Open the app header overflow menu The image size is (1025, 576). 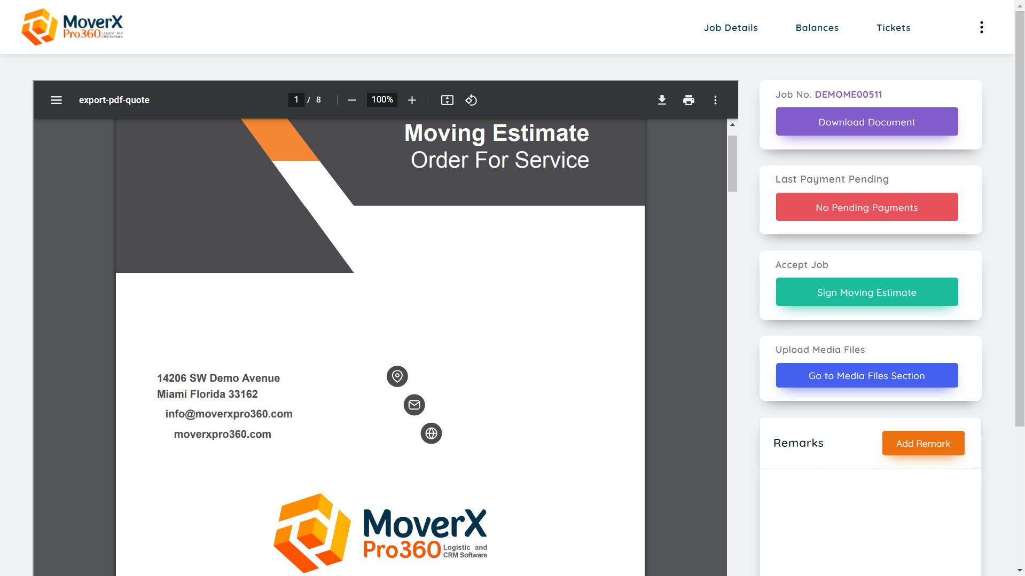click(x=981, y=27)
